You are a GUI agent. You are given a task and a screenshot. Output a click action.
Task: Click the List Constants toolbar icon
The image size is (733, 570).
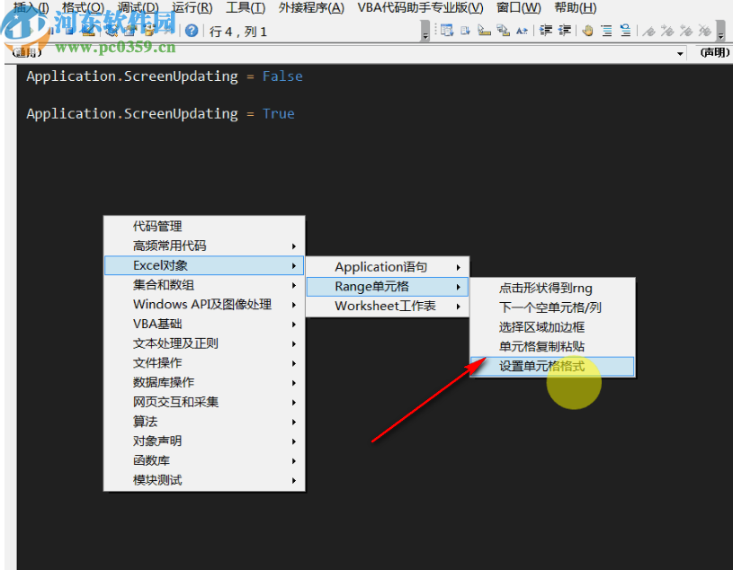click(x=465, y=31)
